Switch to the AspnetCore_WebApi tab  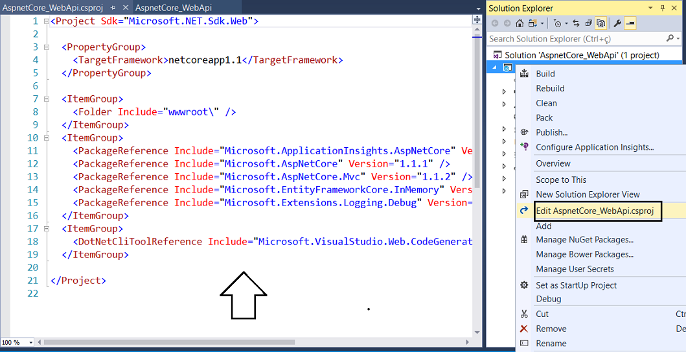[x=173, y=8]
